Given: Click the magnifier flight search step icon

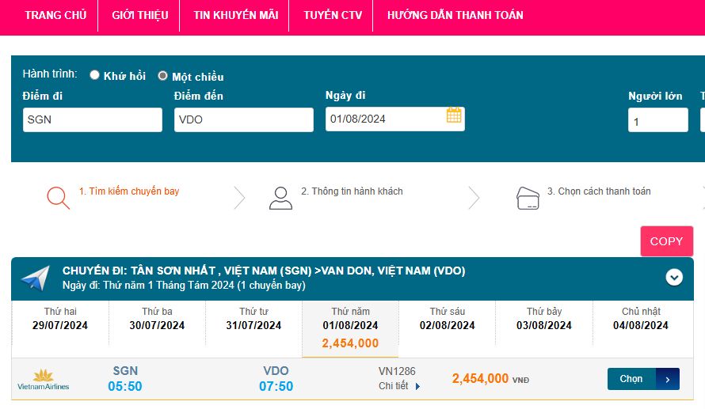Looking at the screenshot, I should tap(58, 197).
